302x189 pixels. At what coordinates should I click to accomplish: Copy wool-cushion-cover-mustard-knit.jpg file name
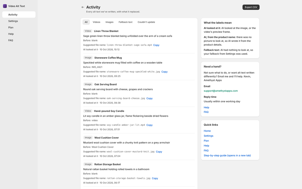tap(159, 152)
